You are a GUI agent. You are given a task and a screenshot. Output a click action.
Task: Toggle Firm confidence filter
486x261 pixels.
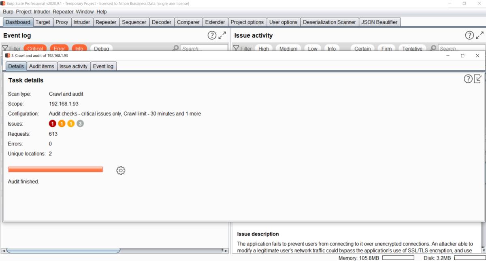[x=386, y=48]
